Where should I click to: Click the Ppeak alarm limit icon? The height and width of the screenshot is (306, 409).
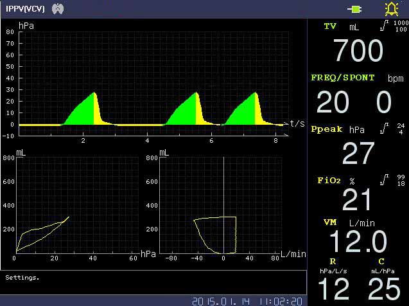coord(384,129)
